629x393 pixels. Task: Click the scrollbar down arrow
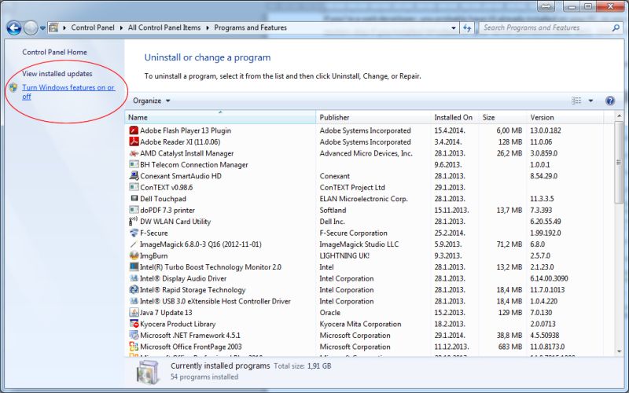click(619, 351)
